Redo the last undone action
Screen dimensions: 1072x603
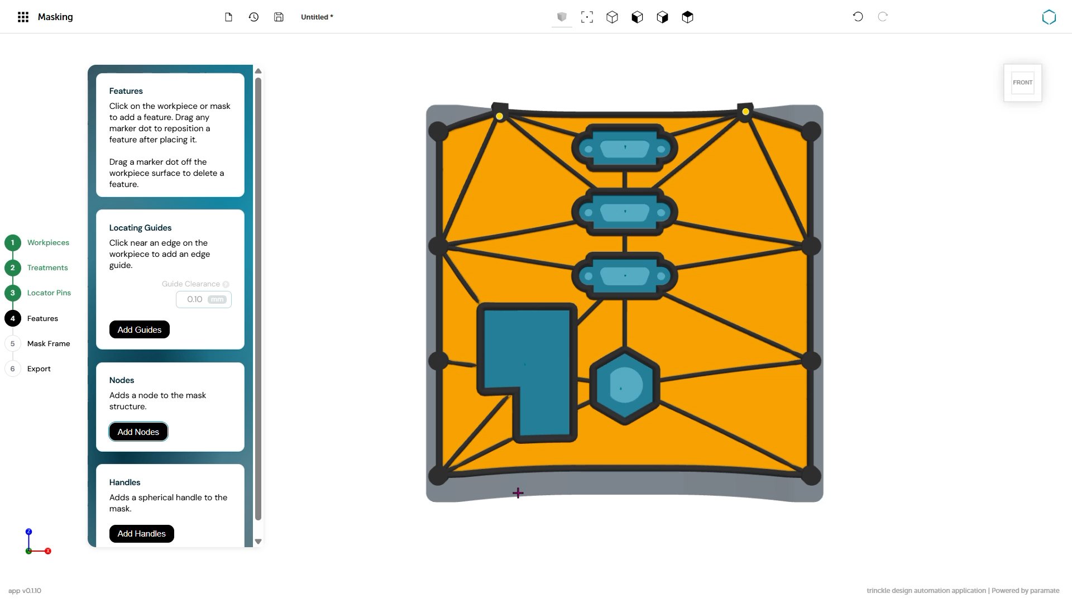[883, 17]
